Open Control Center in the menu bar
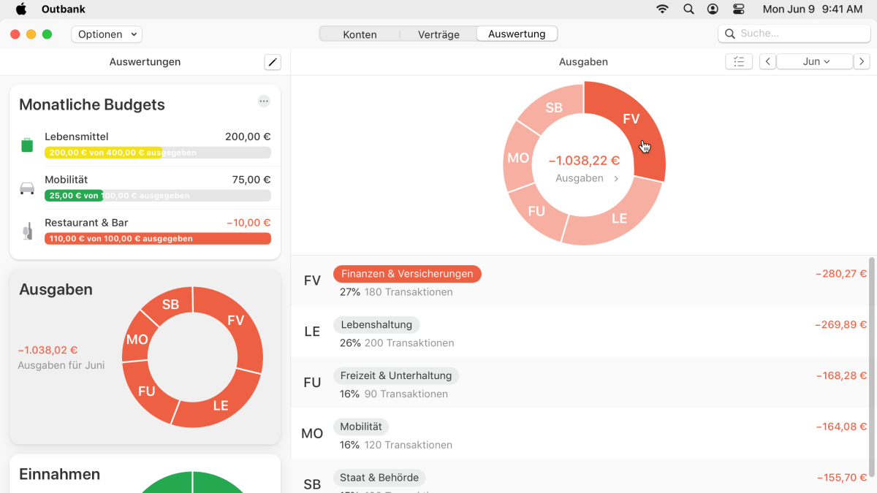This screenshot has height=493, width=877. click(x=738, y=9)
